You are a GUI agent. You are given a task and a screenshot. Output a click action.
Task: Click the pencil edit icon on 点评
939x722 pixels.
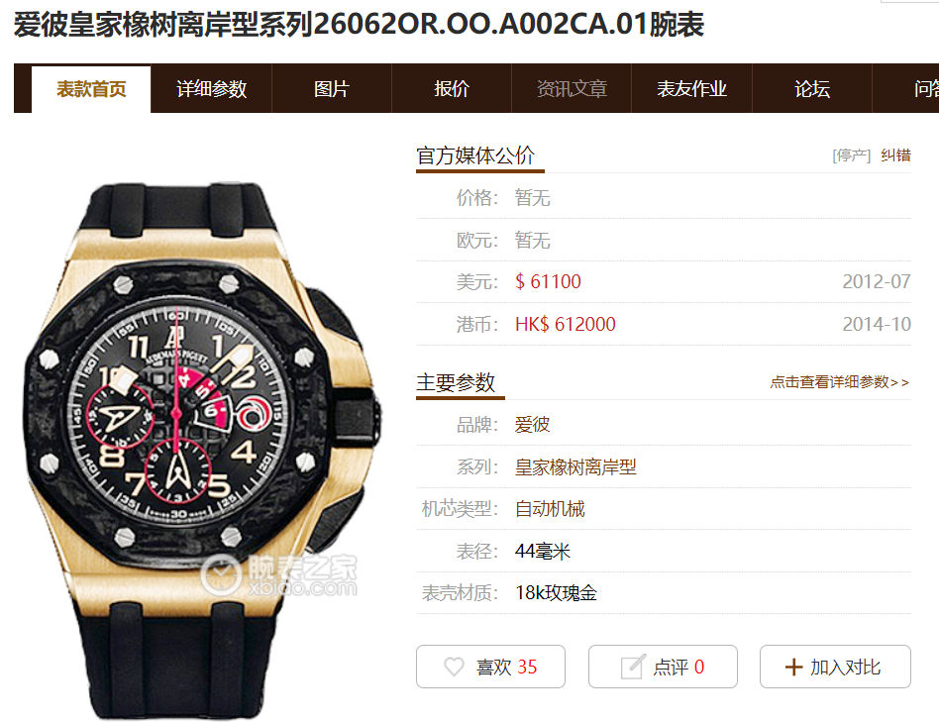[x=633, y=667]
